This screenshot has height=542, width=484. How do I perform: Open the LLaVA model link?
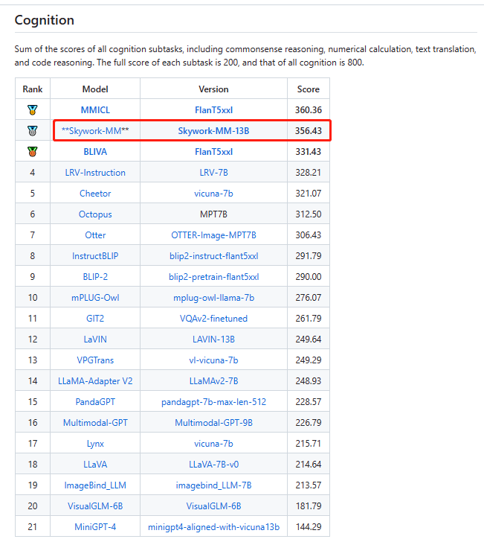(x=95, y=465)
